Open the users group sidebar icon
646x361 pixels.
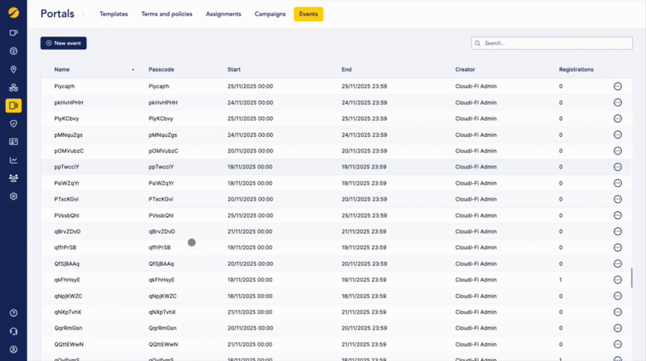14,178
